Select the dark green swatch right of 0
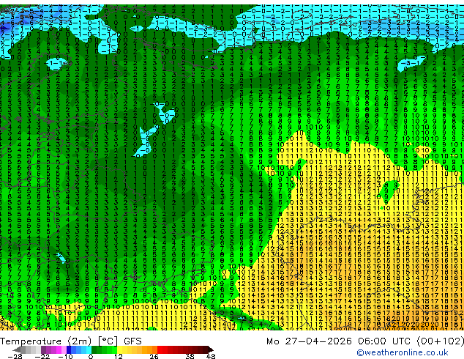This screenshot has width=464, height=359. 94,349
